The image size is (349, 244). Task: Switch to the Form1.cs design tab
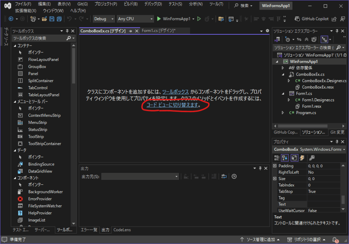point(158,31)
